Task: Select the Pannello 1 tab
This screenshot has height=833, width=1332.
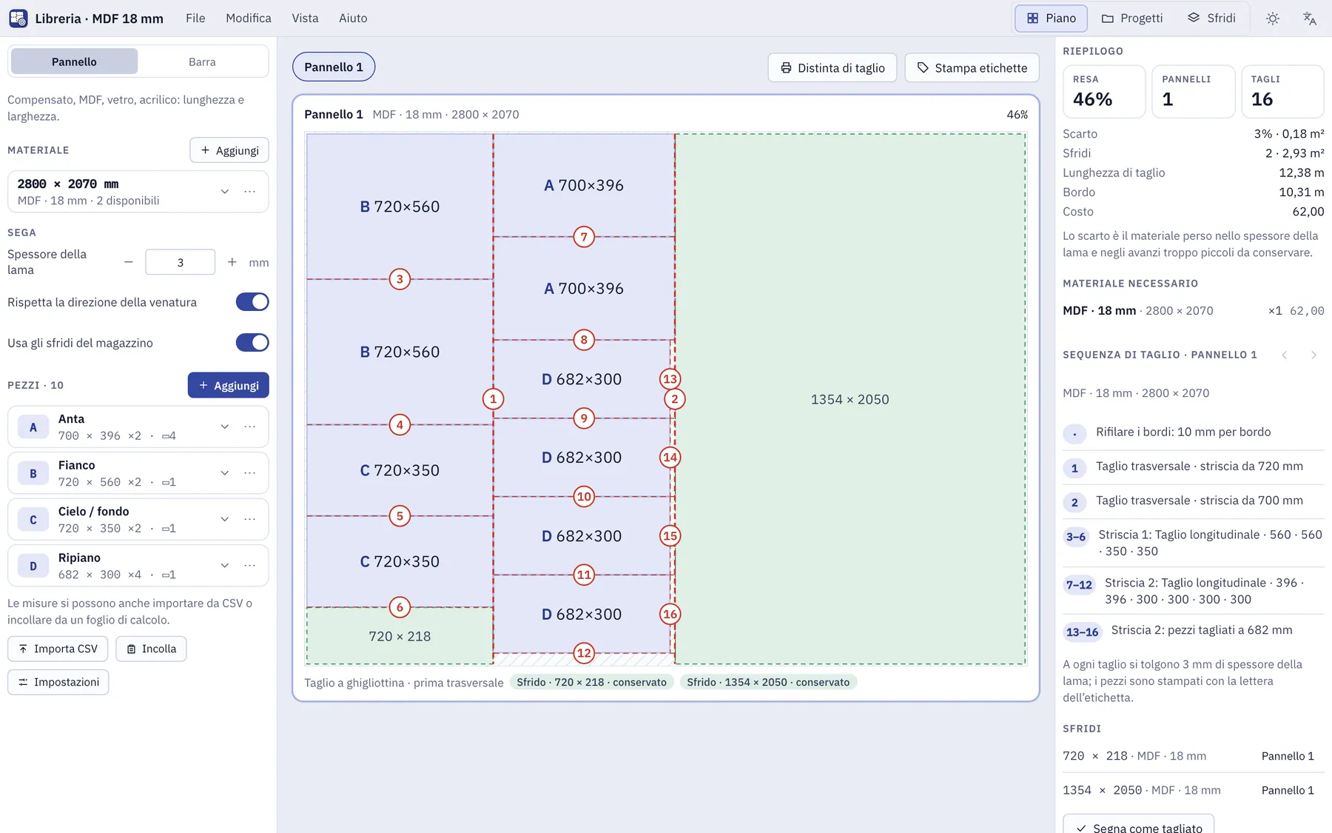Action: click(x=334, y=67)
